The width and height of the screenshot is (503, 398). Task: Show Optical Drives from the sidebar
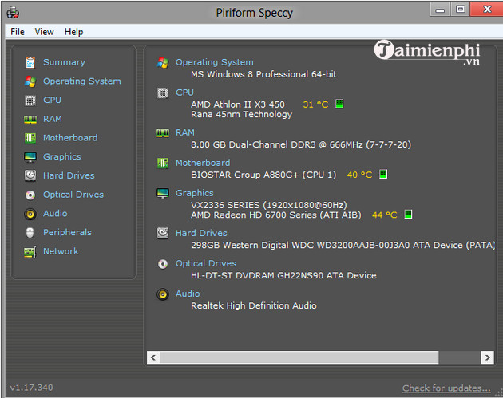[x=73, y=195]
